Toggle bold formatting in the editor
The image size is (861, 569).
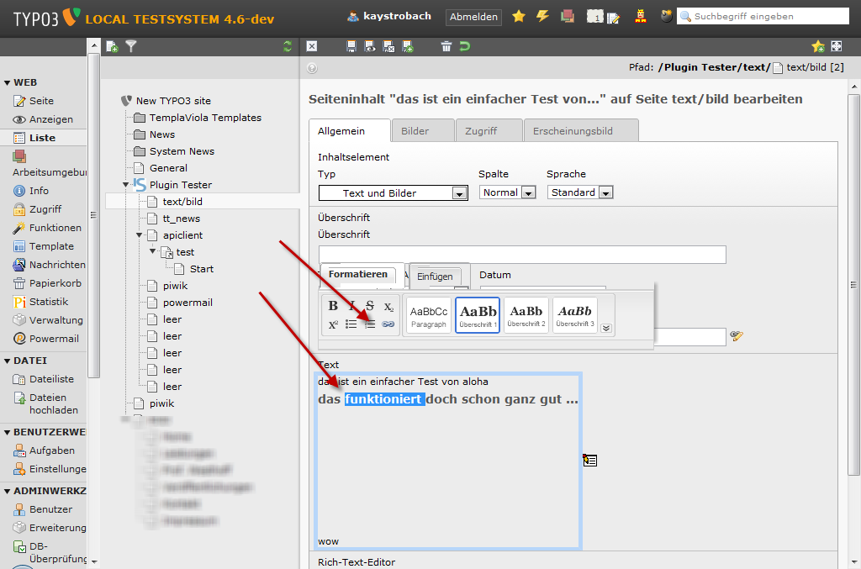(333, 306)
